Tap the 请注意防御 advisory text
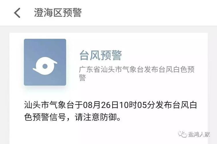 [96, 117]
